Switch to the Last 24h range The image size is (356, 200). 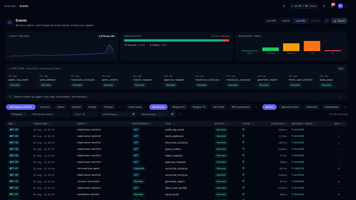(271, 21)
